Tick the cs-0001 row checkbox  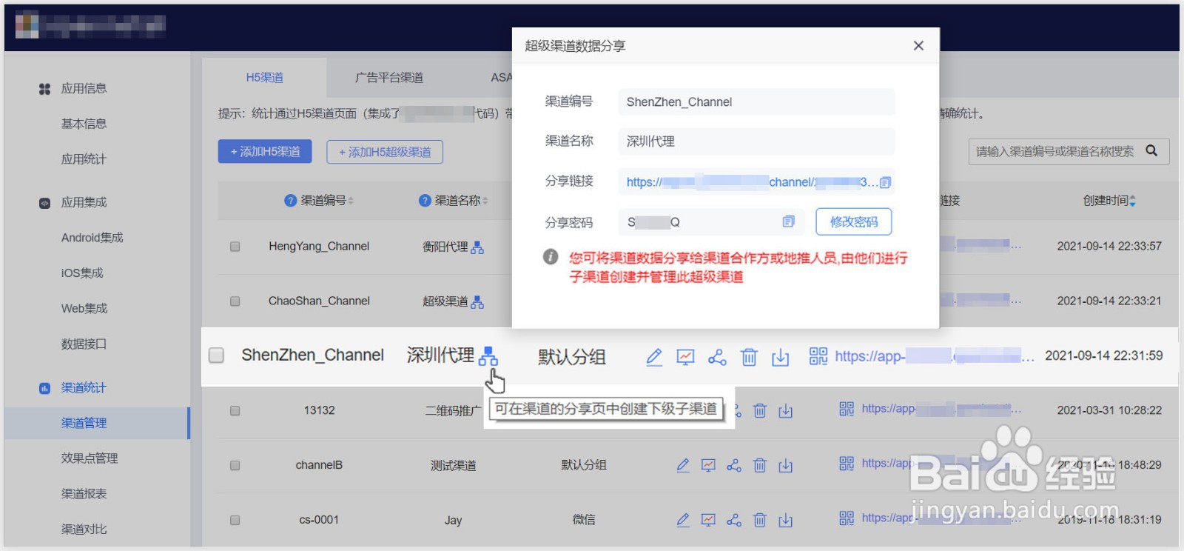pyautogui.click(x=235, y=520)
